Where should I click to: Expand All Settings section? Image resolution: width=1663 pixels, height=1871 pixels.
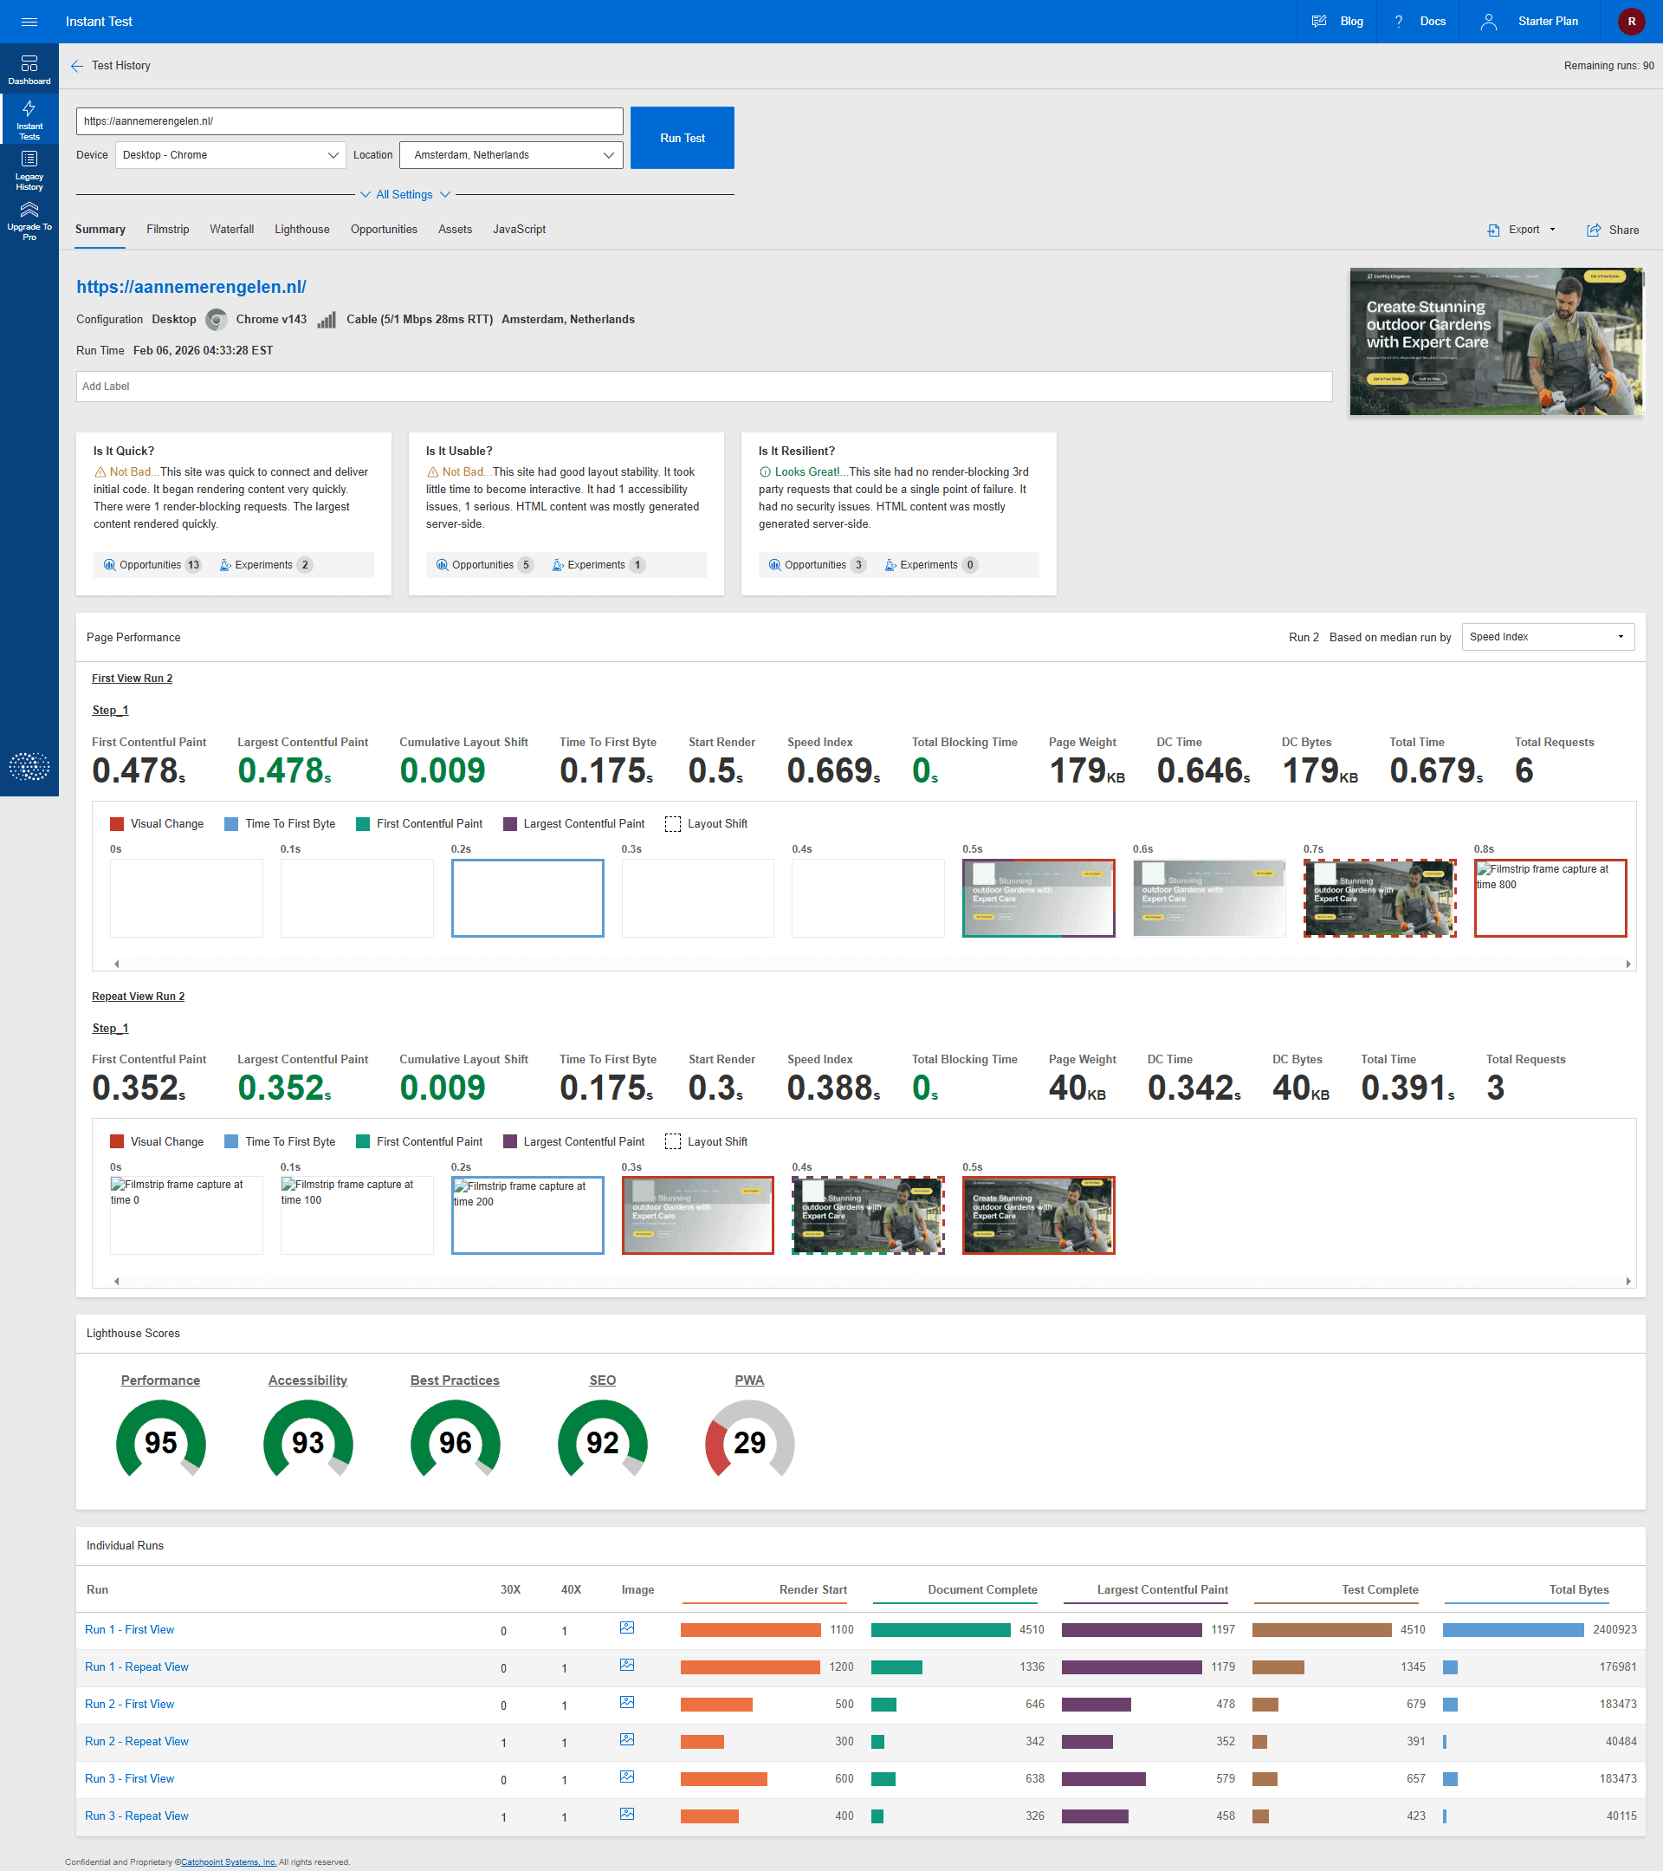coord(404,195)
